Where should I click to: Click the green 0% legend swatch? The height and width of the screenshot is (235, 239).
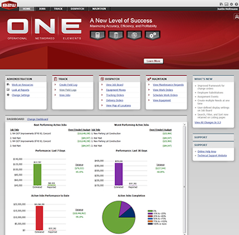click(x=150, y=211)
